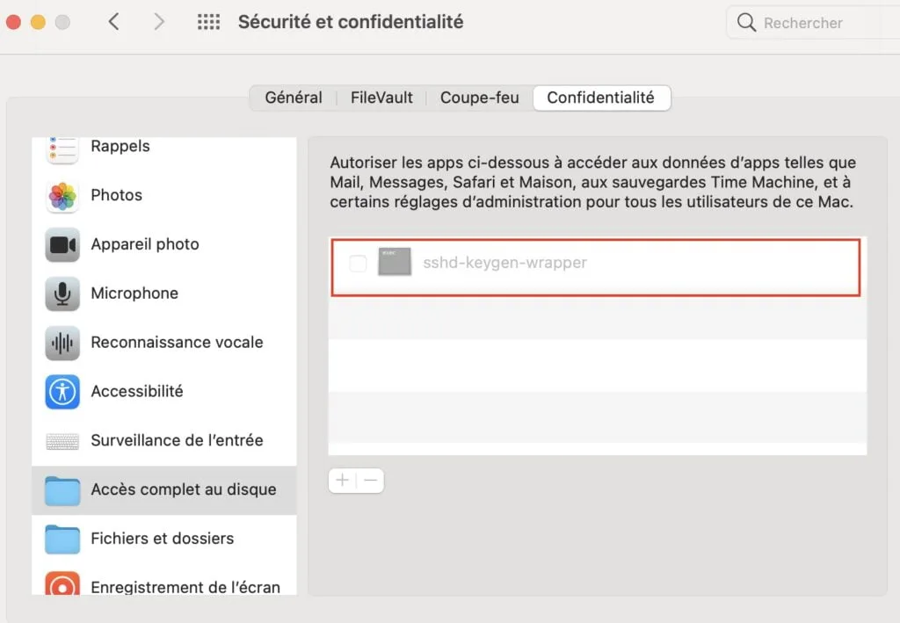
Task: Open Appareil photo privacy settings
Action: pyautogui.click(x=145, y=244)
